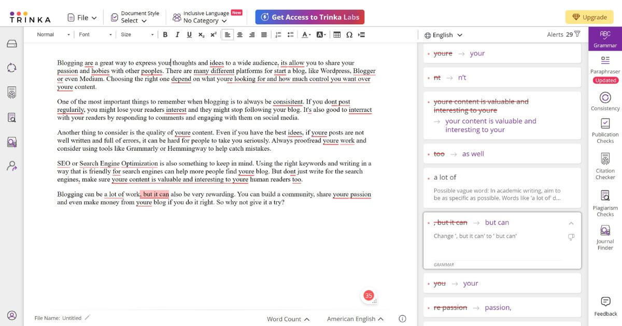Open Plagiarism Checks
The height and width of the screenshot is (326, 622).
[x=605, y=203]
